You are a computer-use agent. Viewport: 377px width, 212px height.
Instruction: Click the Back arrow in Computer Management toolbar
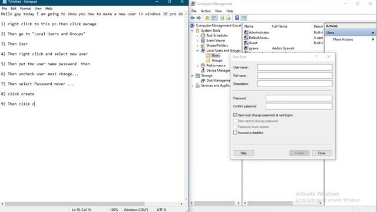[x=193, y=18]
